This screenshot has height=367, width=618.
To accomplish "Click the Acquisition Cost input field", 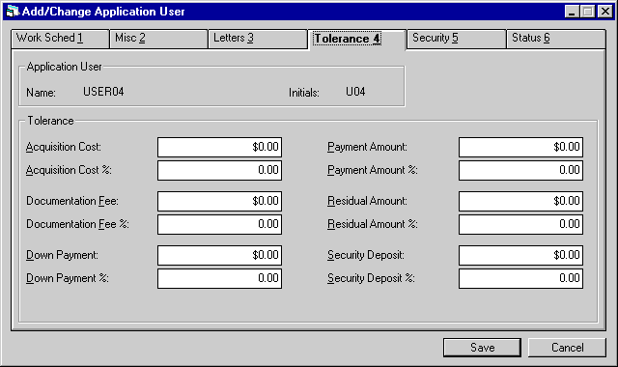I will click(x=219, y=147).
